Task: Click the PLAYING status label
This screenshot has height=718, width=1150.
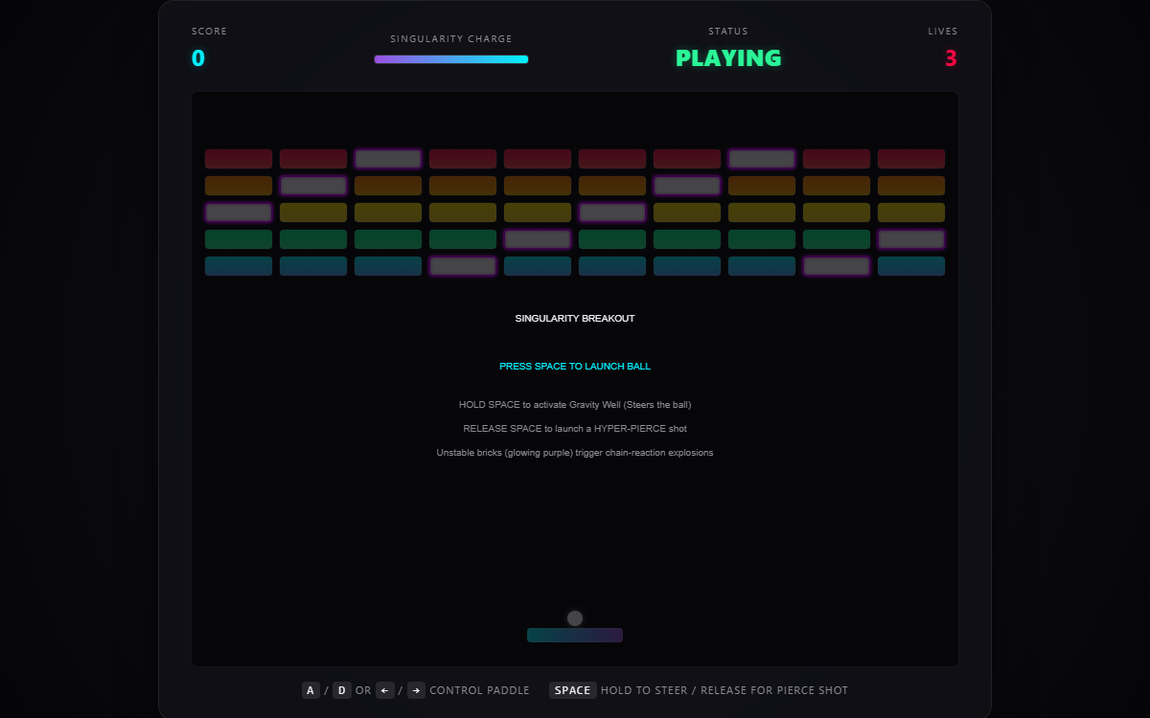Action: [728, 58]
